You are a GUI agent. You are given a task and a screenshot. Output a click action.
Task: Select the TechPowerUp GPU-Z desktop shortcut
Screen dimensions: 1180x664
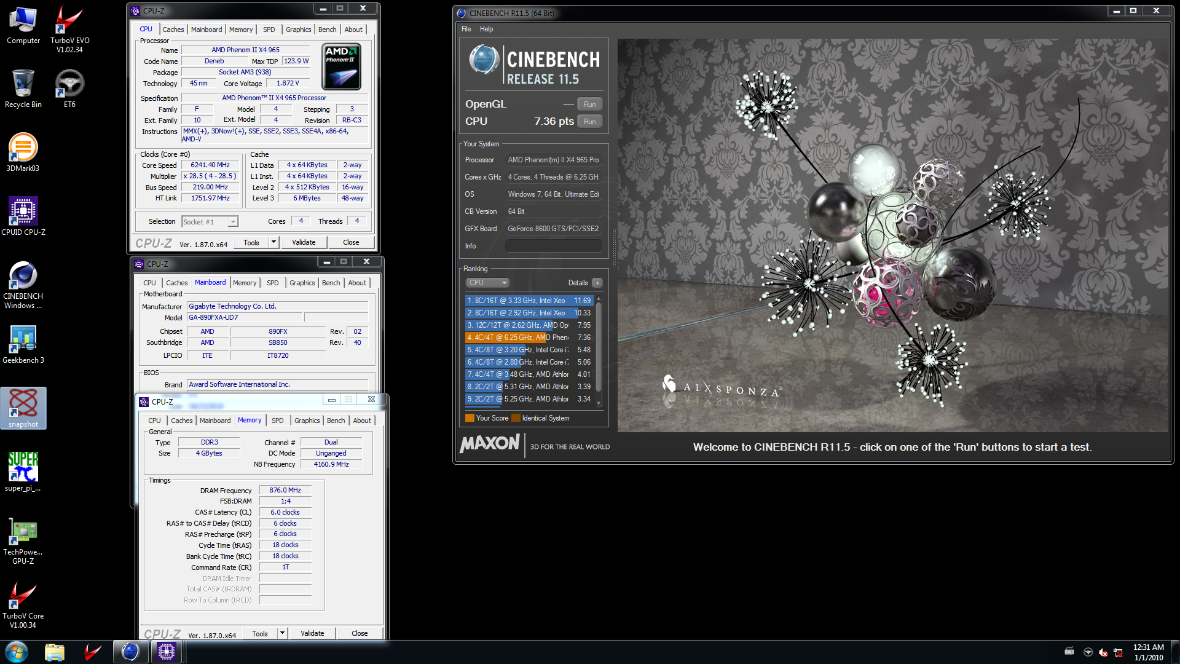click(23, 541)
